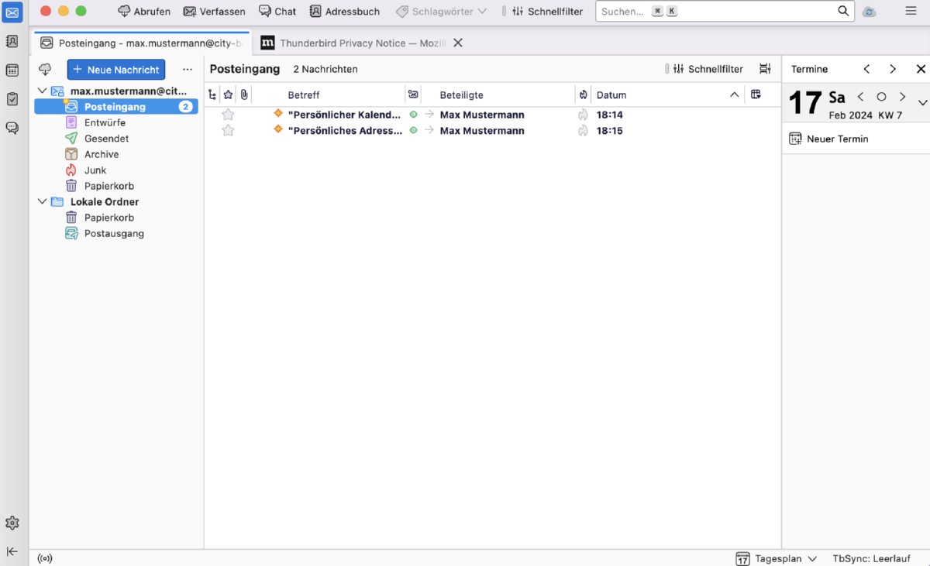
Task: Click Verfassen in the toolbar
Action: point(215,12)
